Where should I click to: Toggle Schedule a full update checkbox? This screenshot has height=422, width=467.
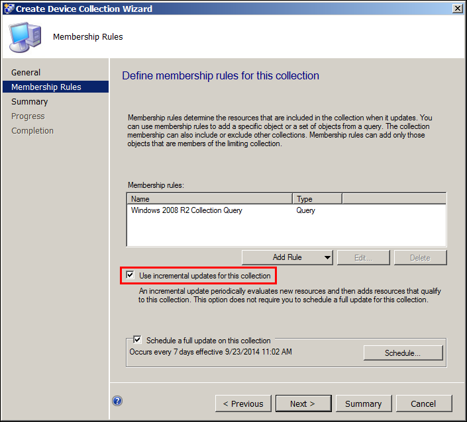(x=138, y=340)
